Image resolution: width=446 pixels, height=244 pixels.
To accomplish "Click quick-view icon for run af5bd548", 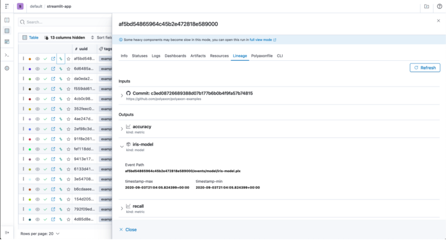I will pos(61,58).
